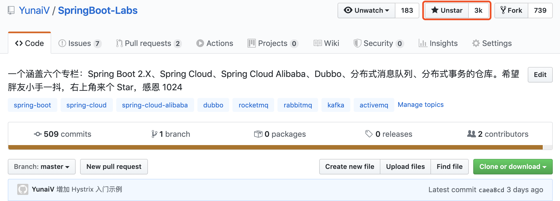
Task: Click the Pull requests count badge 2
Action: (178, 44)
